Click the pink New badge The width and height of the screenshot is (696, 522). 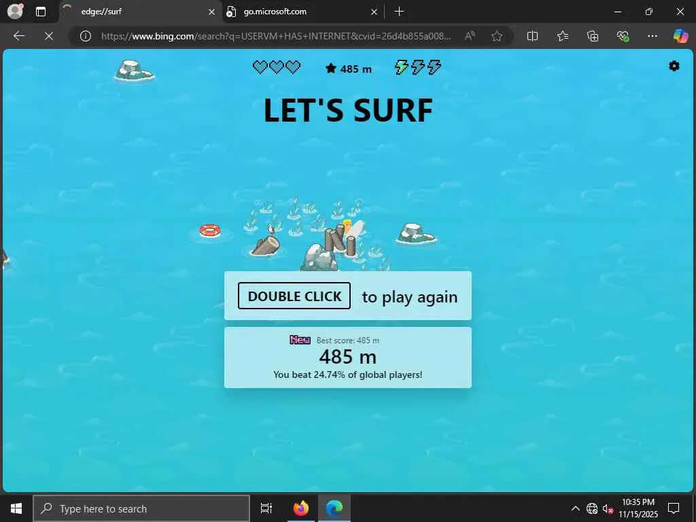(300, 340)
